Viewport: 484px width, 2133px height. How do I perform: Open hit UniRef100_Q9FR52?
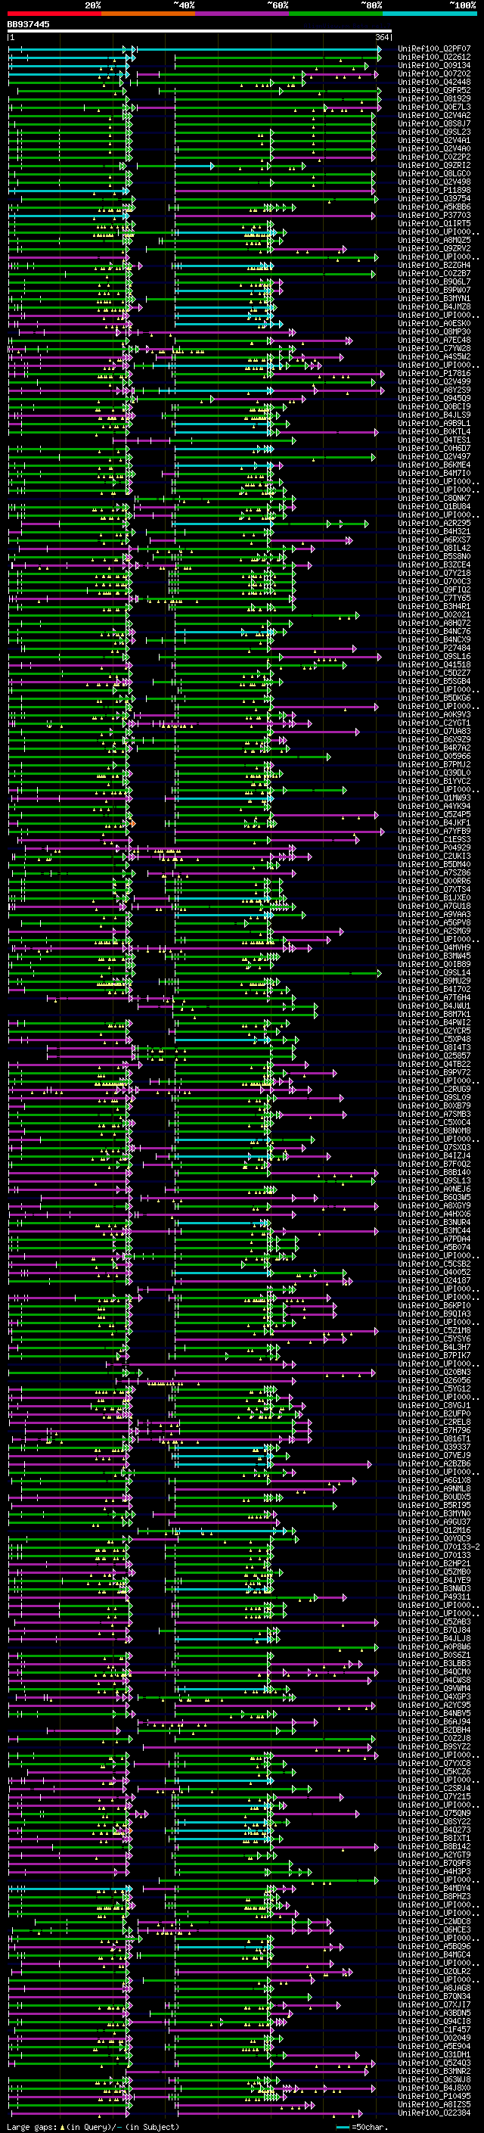point(434,90)
